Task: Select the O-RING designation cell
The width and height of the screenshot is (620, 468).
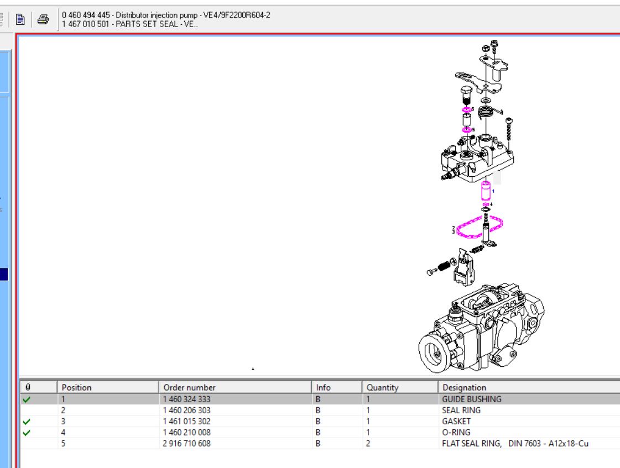Action: point(456,433)
